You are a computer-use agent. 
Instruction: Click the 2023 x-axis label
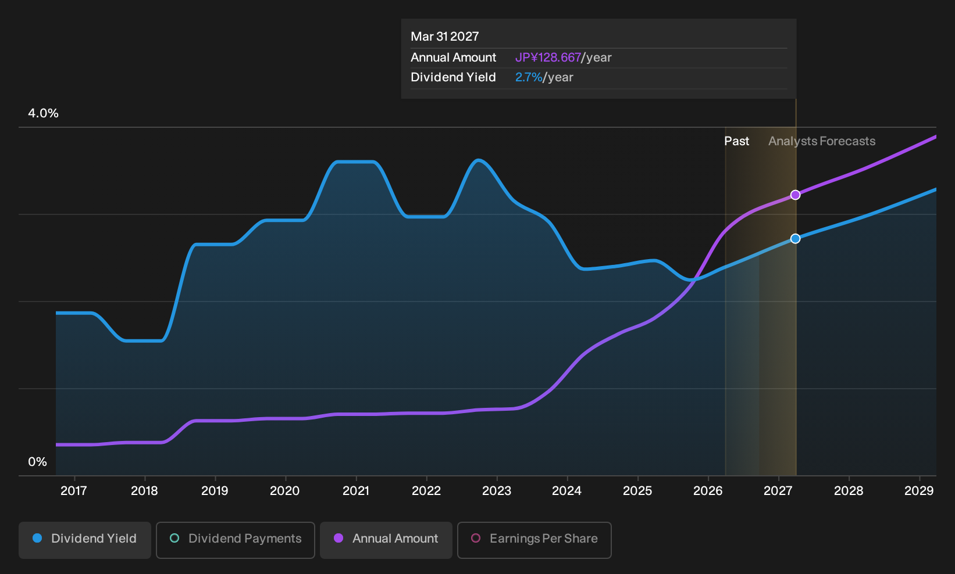click(x=497, y=491)
